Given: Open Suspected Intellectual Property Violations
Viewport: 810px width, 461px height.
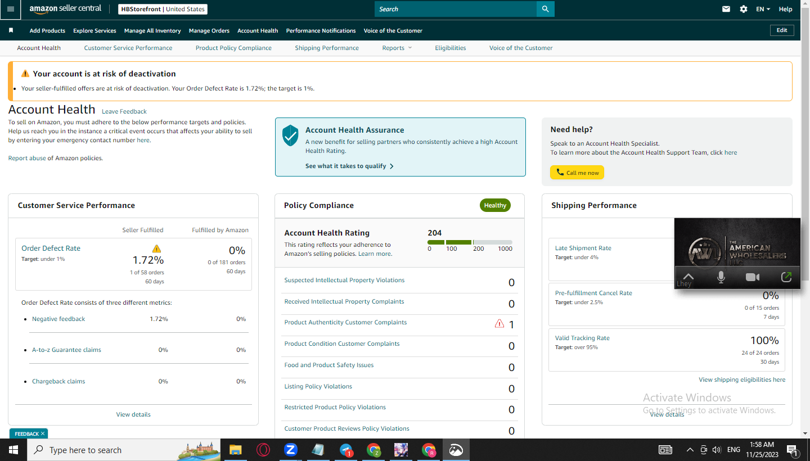Looking at the screenshot, I should click(x=344, y=280).
